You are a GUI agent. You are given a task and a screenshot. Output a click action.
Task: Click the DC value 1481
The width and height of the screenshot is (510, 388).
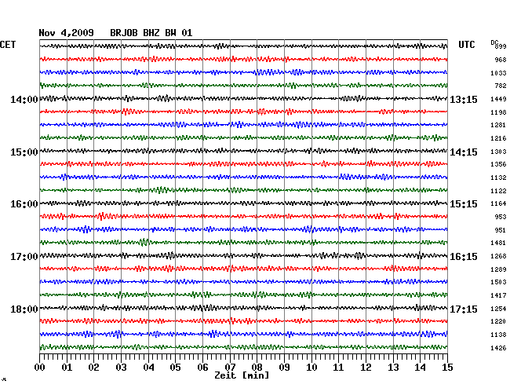(498, 243)
